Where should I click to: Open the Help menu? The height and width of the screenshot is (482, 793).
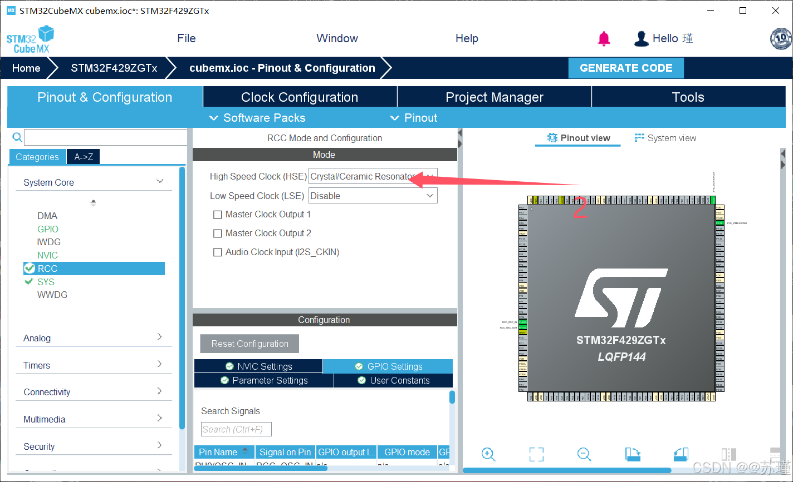(467, 38)
